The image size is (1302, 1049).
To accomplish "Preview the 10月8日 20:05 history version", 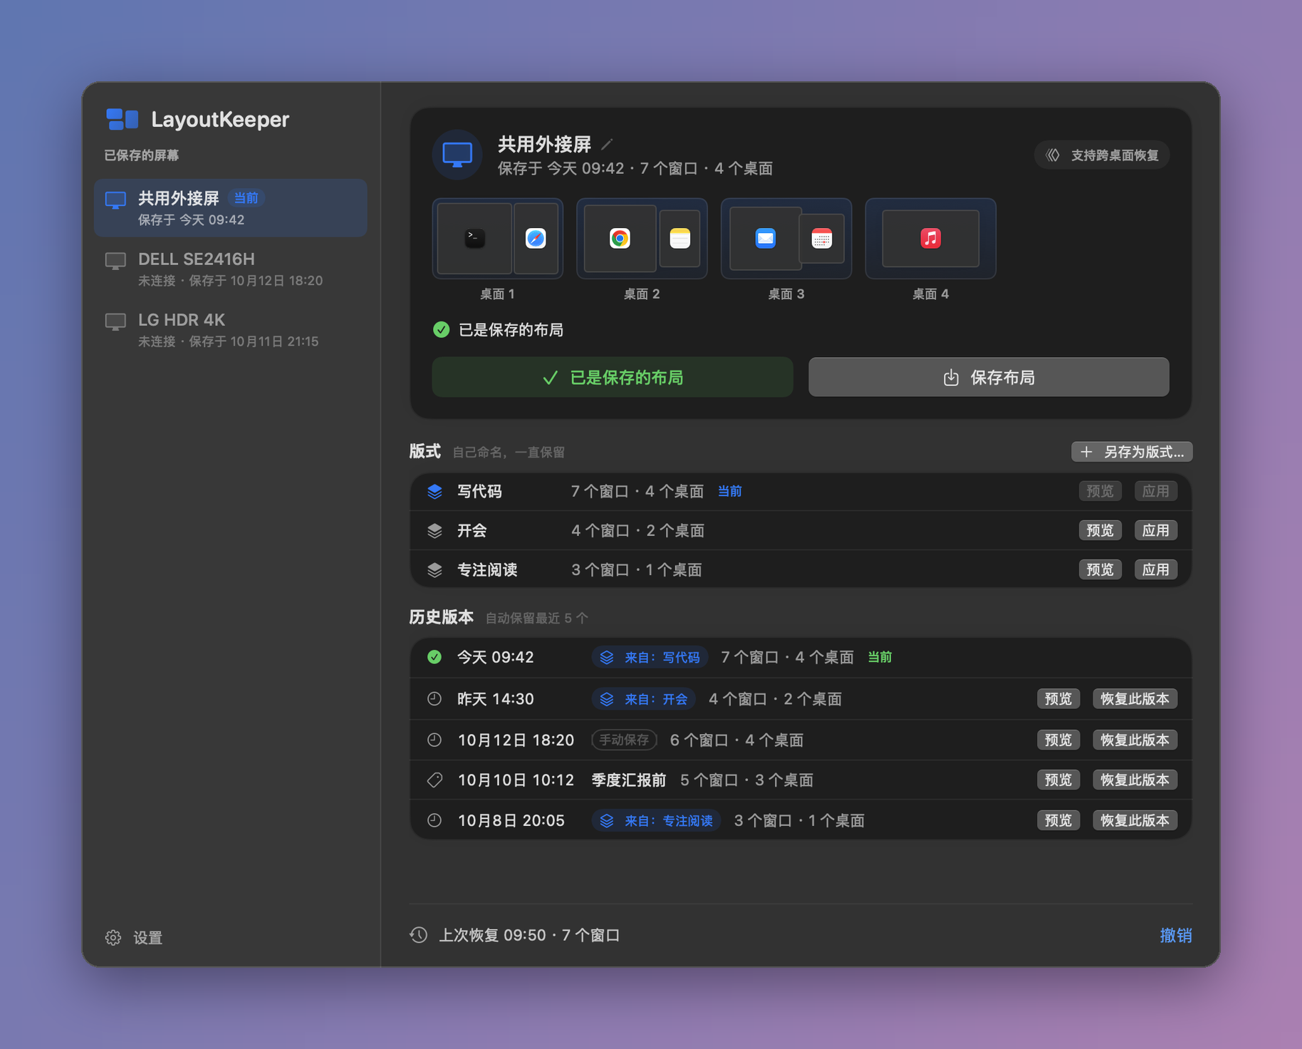I will coord(1058,820).
